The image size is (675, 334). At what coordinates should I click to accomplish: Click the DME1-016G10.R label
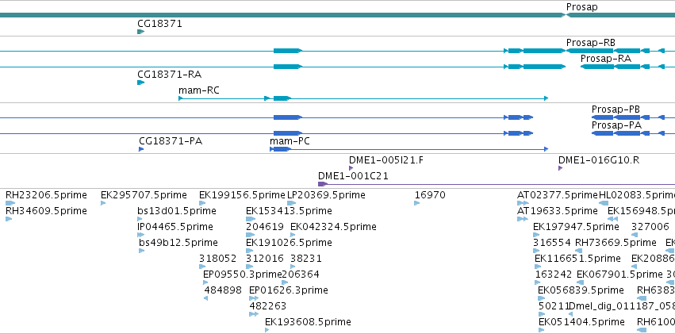[x=599, y=160]
